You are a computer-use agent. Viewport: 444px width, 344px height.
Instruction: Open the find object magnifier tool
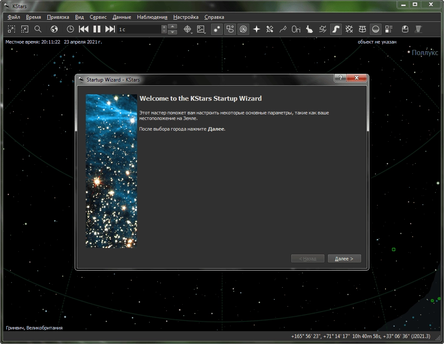38,29
